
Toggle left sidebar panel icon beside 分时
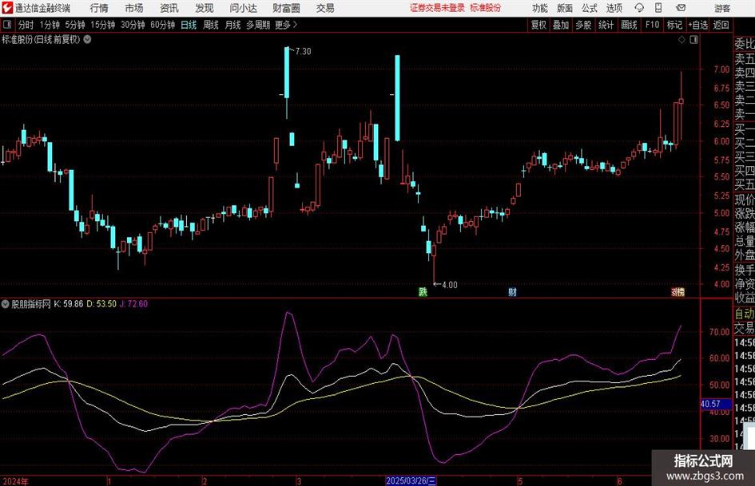pyautogui.click(x=7, y=25)
